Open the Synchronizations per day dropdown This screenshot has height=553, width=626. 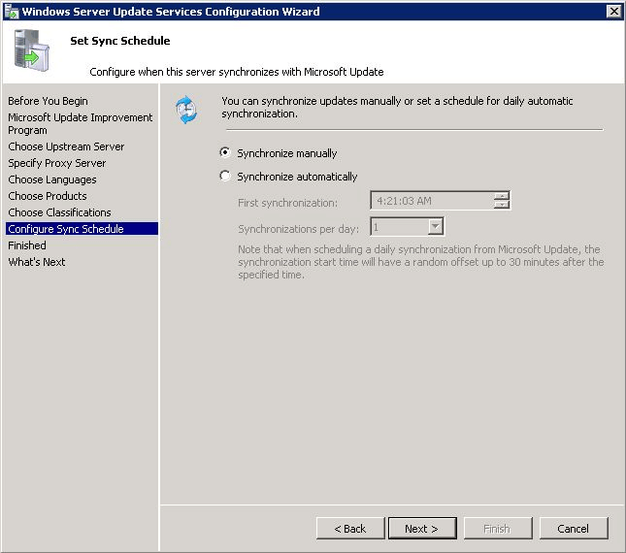click(x=436, y=226)
